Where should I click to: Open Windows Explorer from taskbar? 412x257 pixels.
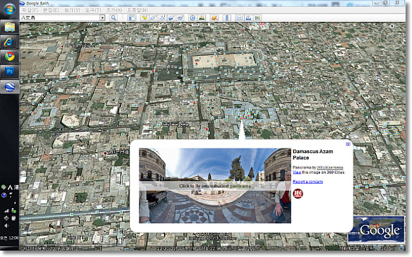[x=10, y=27]
